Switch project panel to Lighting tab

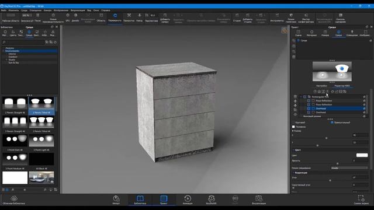[352, 33]
